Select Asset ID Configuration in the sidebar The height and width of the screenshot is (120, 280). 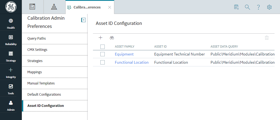55,106
